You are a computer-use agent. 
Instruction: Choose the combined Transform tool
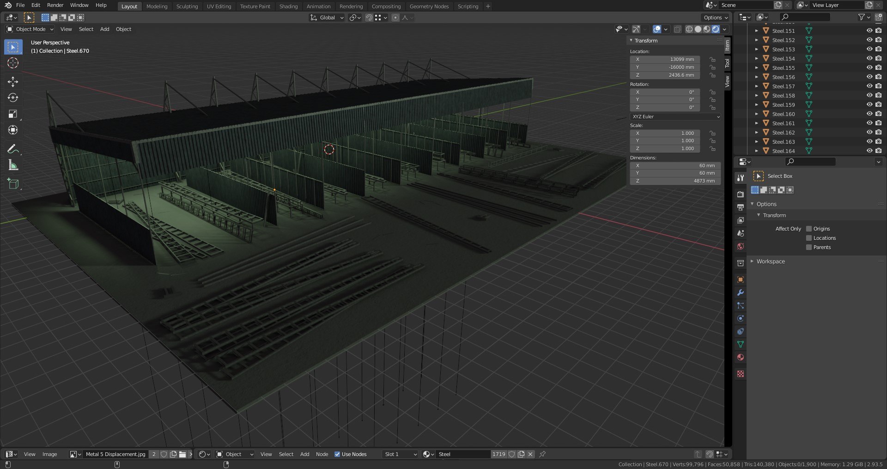tap(13, 130)
